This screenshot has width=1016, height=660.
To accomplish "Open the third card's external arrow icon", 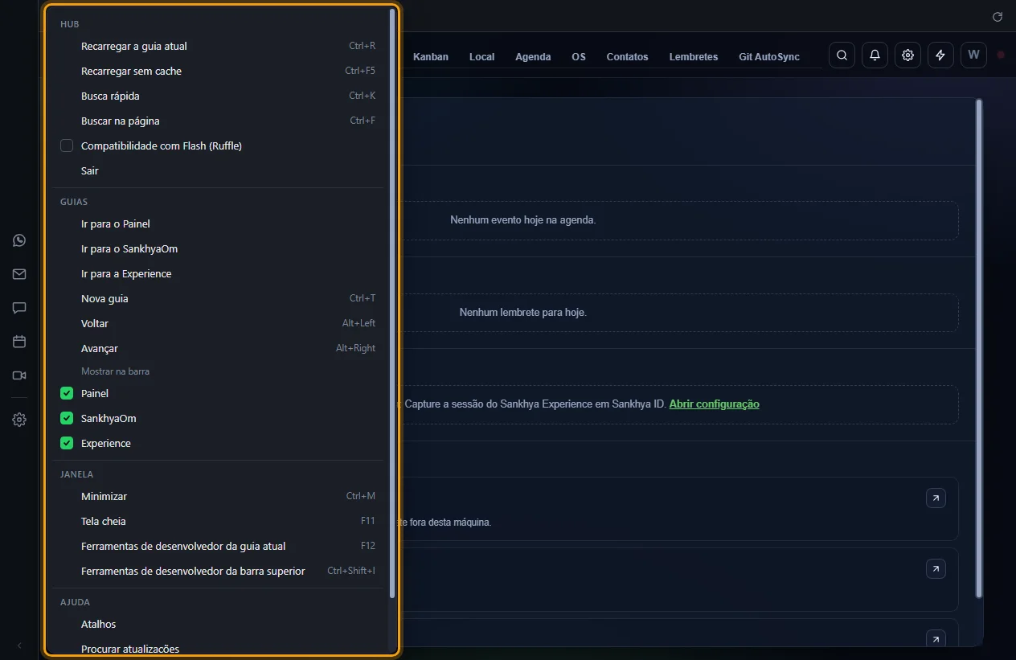I will pyautogui.click(x=936, y=639).
